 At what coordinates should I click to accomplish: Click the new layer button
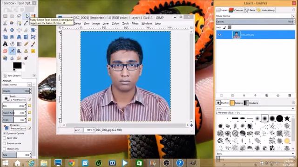point(221,96)
